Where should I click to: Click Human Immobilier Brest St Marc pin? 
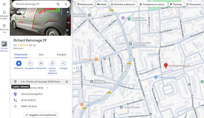click(x=131, y=44)
